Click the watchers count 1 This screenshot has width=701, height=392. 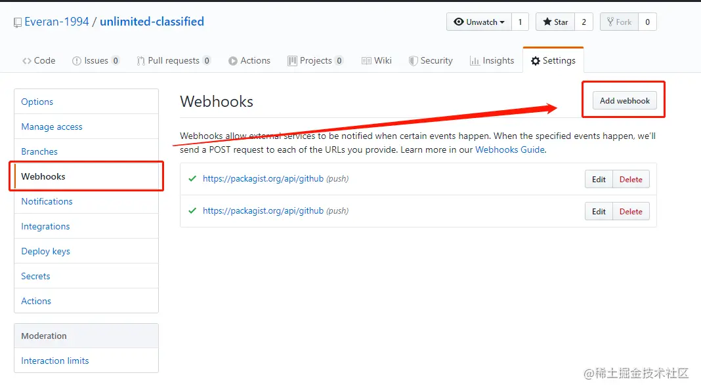pyautogui.click(x=520, y=22)
